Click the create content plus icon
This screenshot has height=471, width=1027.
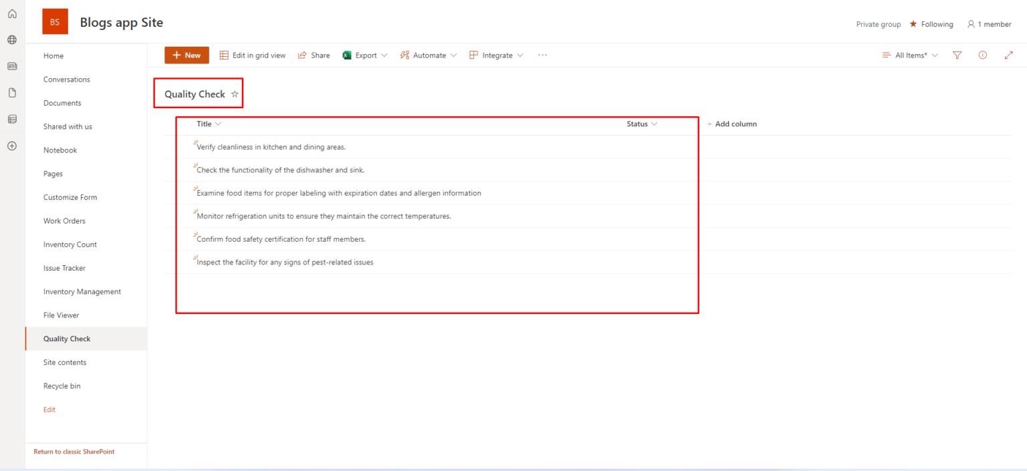11,146
